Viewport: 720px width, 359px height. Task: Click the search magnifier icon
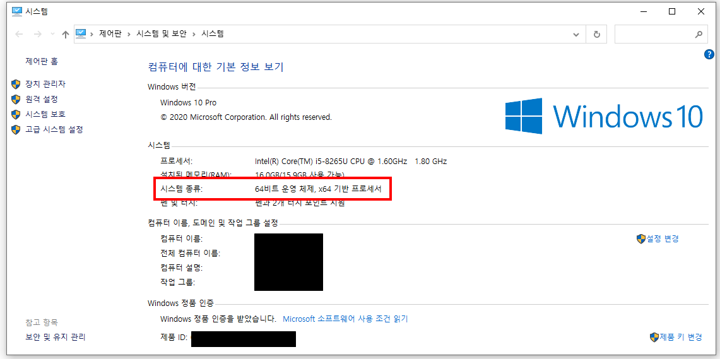tap(699, 34)
